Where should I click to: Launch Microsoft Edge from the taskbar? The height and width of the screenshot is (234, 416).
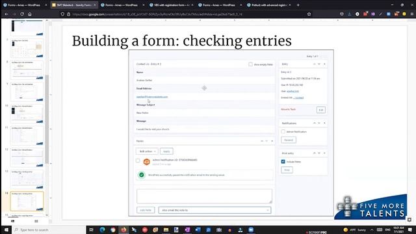[x=102, y=229]
